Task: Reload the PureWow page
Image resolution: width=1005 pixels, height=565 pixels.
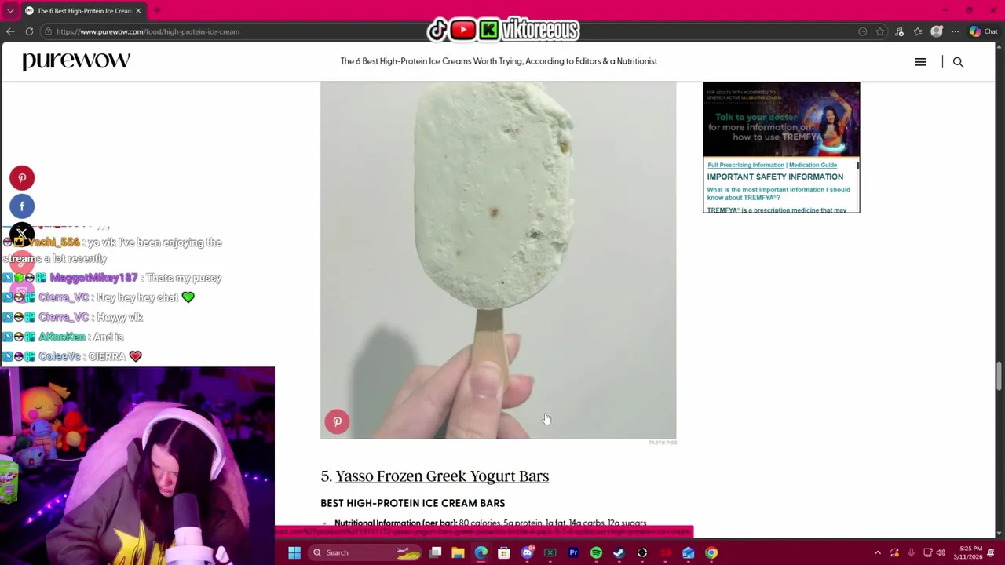Action: coord(29,31)
